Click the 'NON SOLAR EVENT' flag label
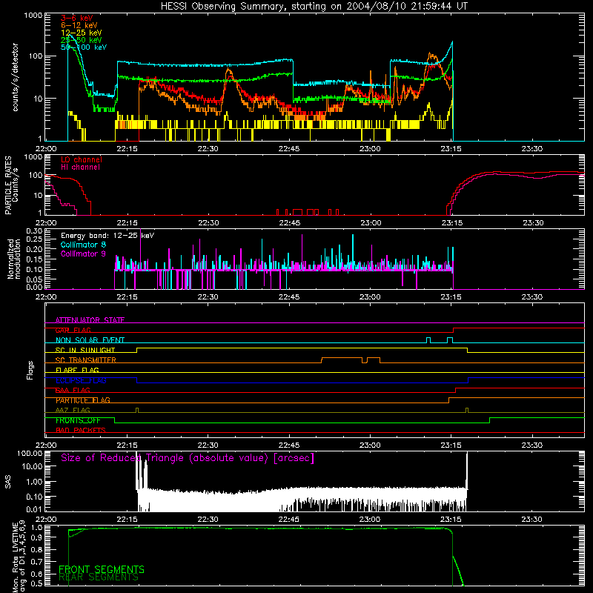 coord(90,340)
